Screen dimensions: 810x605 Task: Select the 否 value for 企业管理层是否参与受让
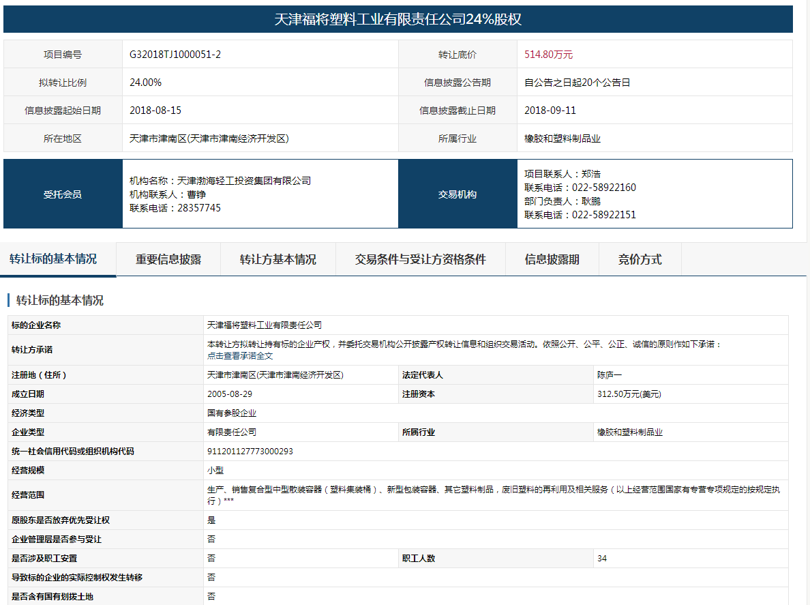pos(211,540)
